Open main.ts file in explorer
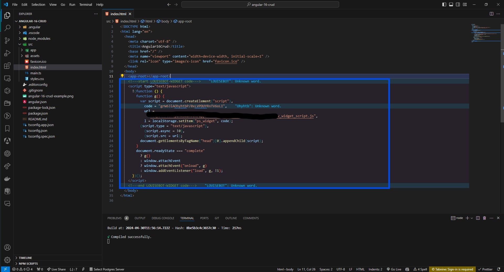Screen dimensions: 504x272 (x=36, y=73)
